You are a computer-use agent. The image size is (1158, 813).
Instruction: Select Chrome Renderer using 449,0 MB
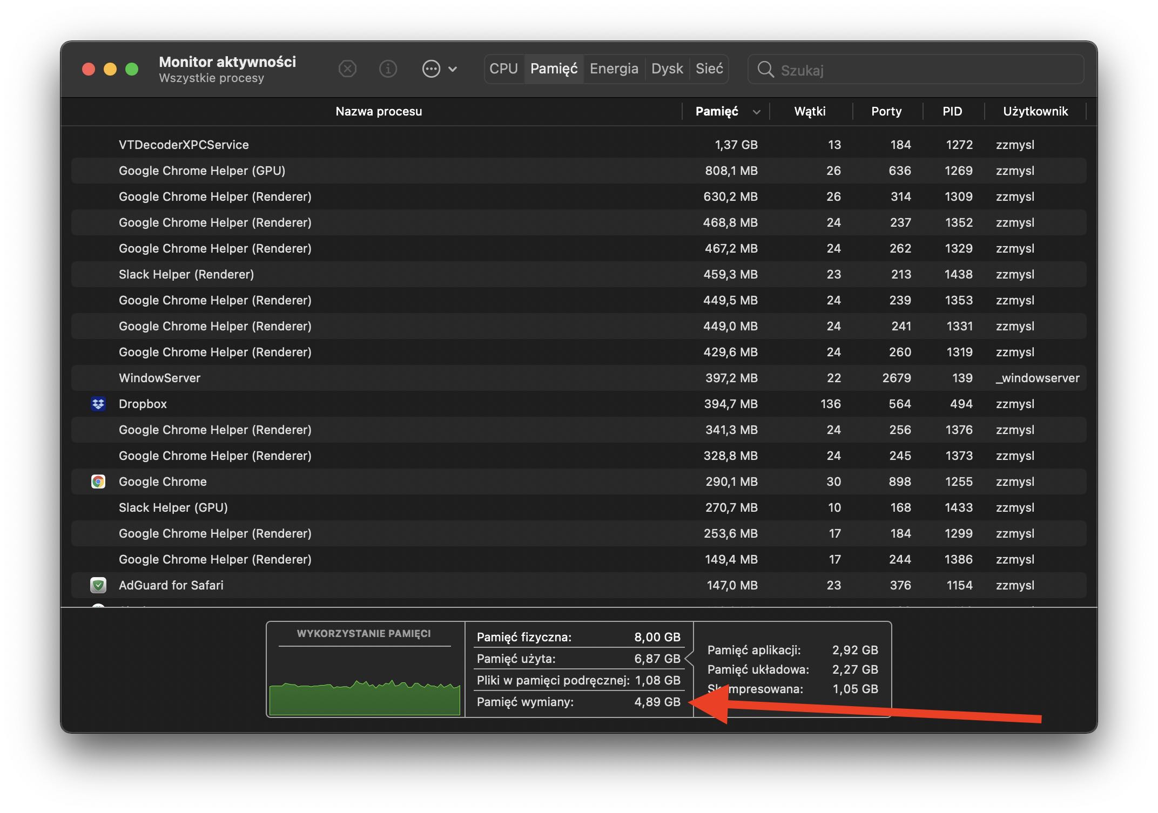pos(579,326)
